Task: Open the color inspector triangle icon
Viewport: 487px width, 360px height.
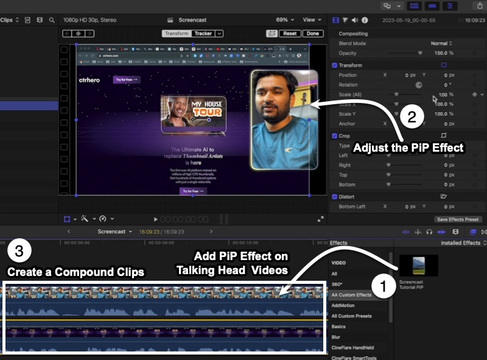Action: pos(345,20)
